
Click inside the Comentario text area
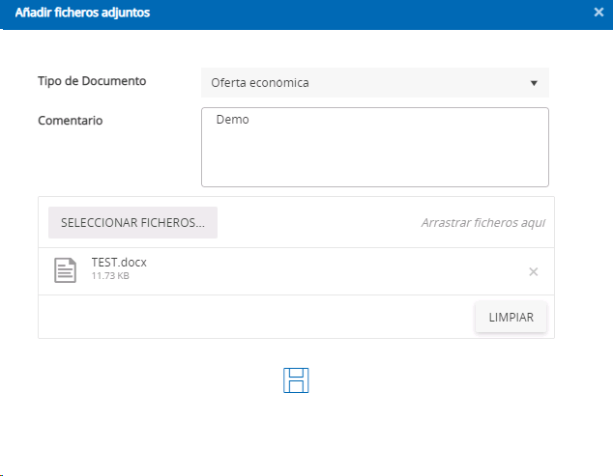point(375,147)
